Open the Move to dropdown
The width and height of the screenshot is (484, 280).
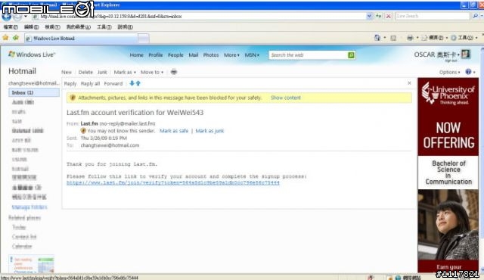(152, 72)
